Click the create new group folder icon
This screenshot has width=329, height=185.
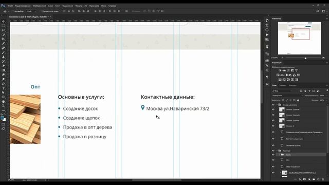[314, 179]
